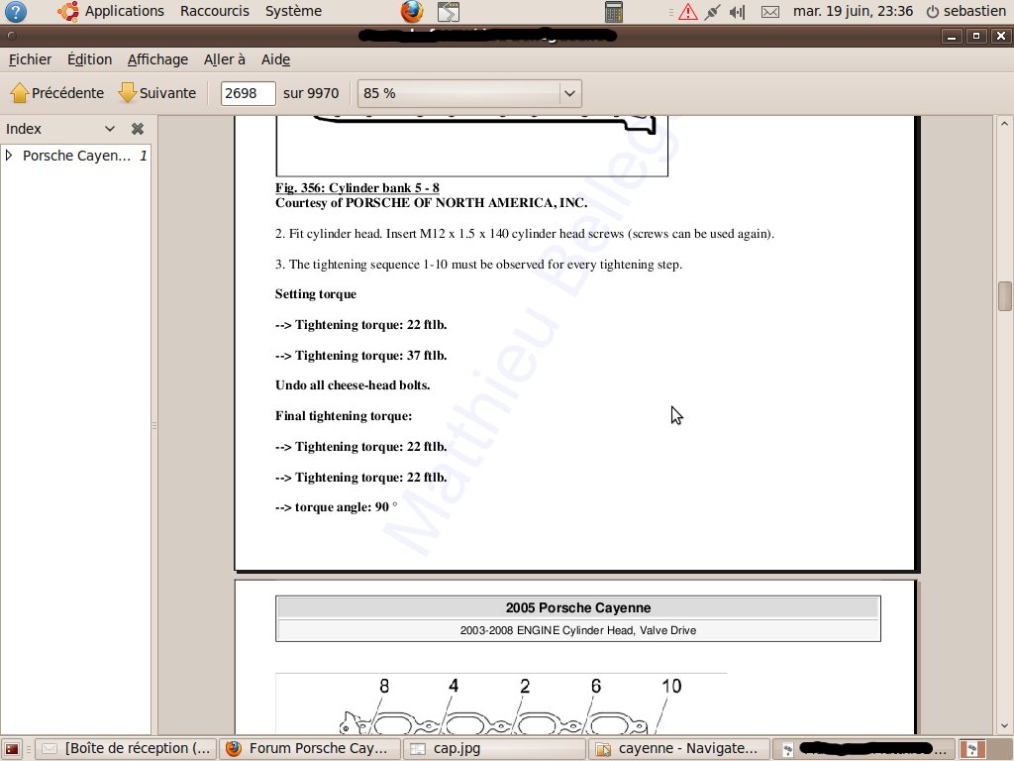Click the mail envelope tray icon
Image resolution: width=1014 pixels, height=761 pixels.
[770, 12]
